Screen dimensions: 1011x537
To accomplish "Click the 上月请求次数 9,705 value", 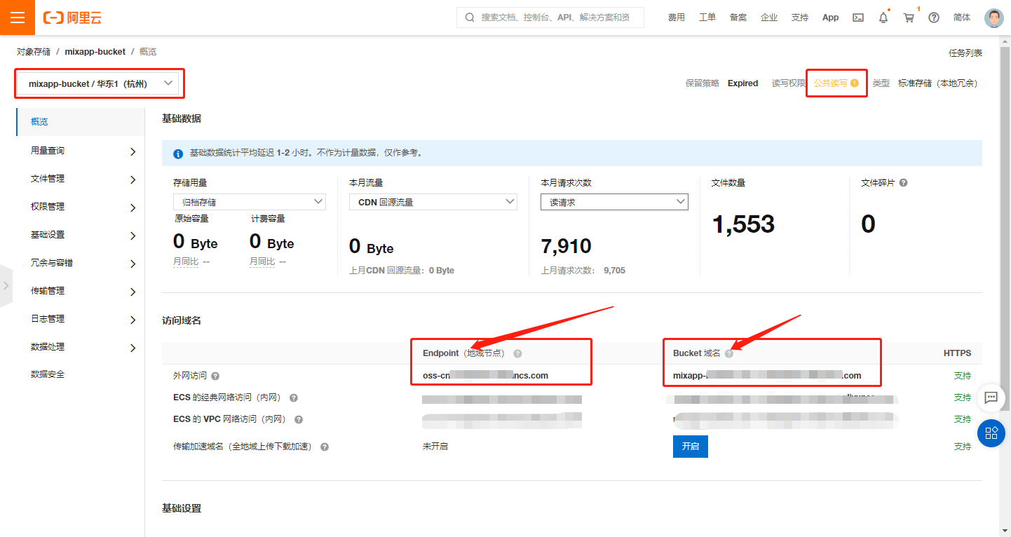I will click(x=614, y=271).
